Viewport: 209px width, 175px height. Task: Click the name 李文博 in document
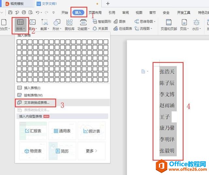point(167,94)
